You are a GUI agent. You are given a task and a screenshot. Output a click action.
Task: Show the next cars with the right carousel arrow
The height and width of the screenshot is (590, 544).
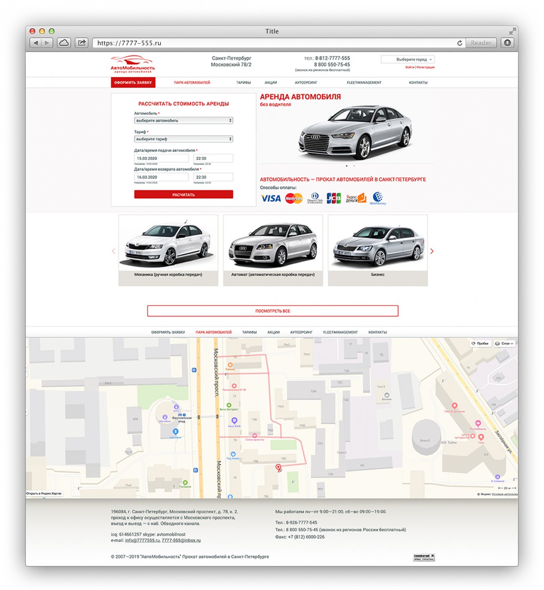[432, 251]
